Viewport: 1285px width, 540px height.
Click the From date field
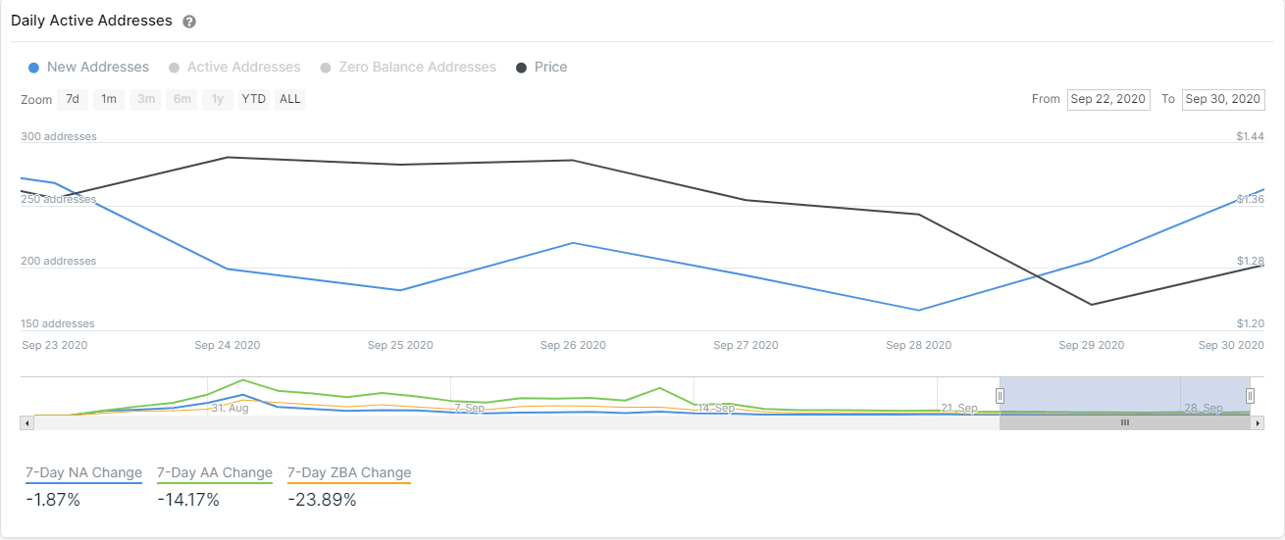1108,99
